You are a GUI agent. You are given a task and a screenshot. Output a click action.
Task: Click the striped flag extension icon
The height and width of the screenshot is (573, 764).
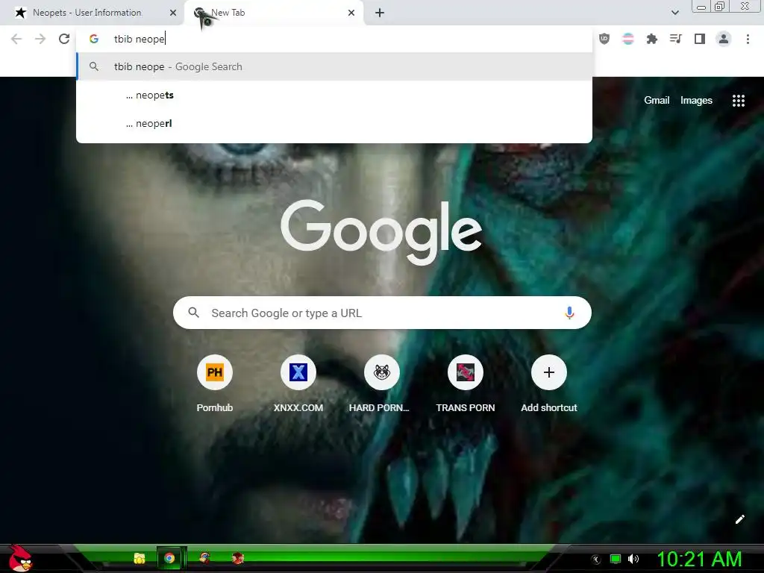(628, 39)
